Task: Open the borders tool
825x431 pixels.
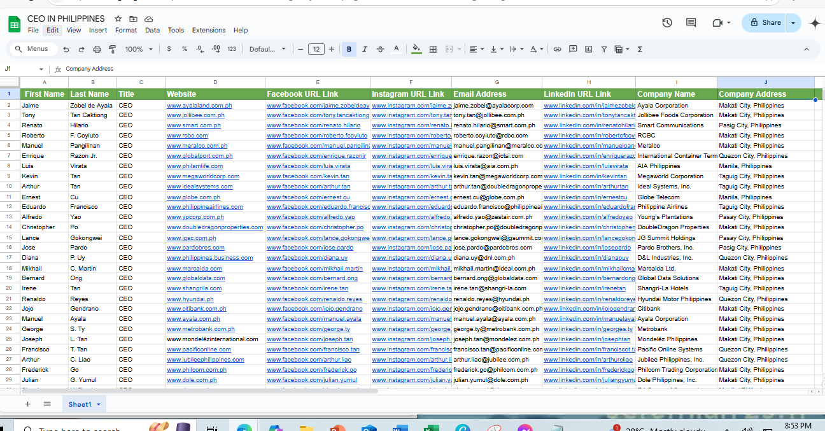Action: (433, 49)
